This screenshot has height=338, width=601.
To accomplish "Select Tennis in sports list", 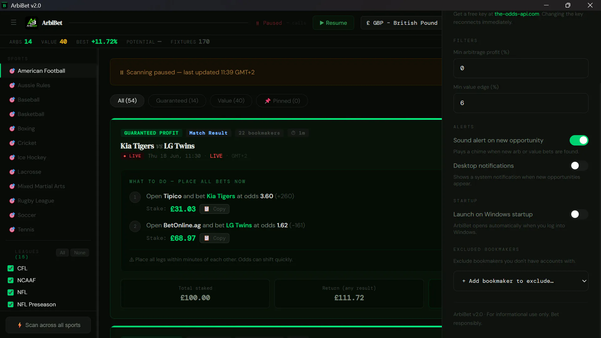I will 49,230.
